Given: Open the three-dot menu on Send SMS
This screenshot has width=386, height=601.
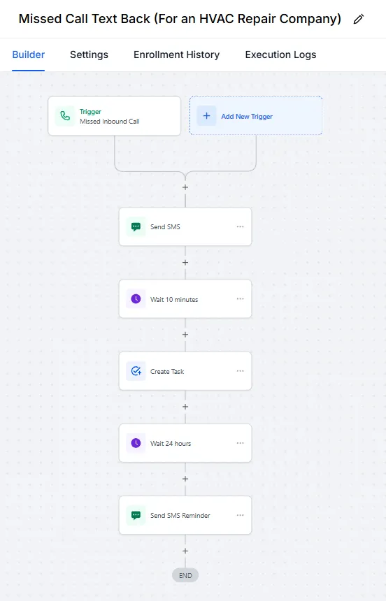Looking at the screenshot, I should [240, 226].
